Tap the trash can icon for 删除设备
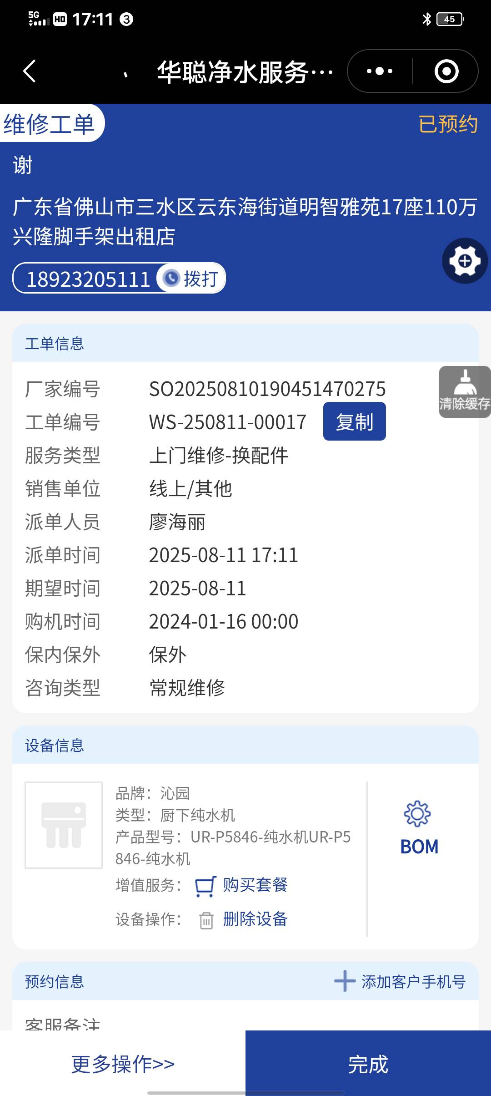This screenshot has height=1096, width=491. (206, 920)
